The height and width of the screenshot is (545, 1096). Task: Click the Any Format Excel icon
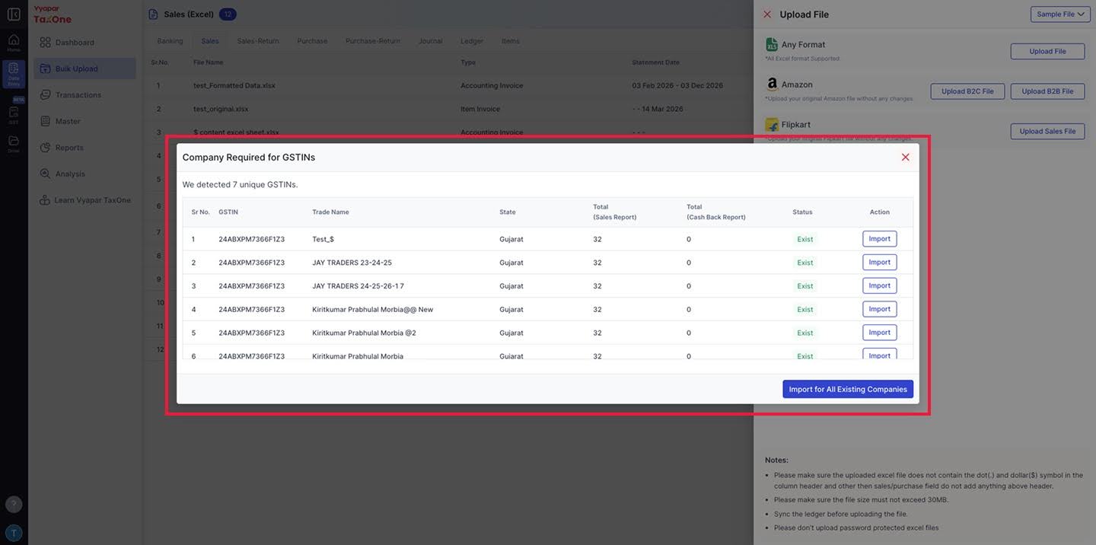(772, 45)
